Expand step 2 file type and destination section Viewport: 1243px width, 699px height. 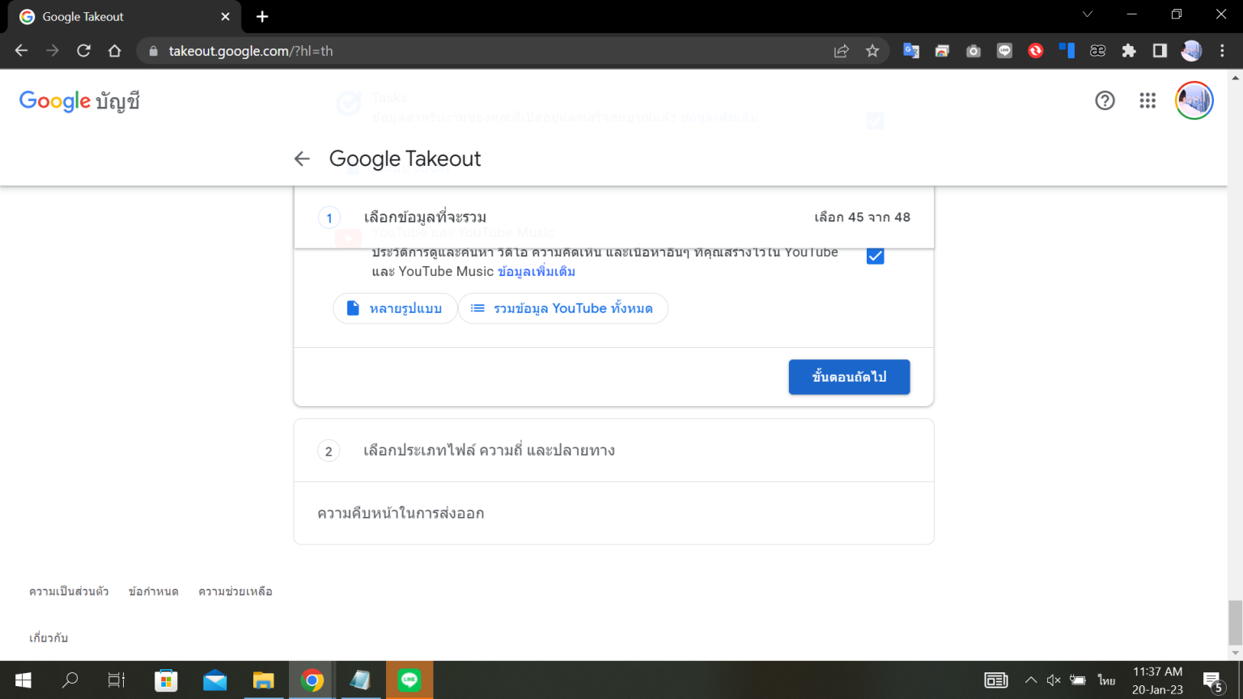(x=613, y=450)
